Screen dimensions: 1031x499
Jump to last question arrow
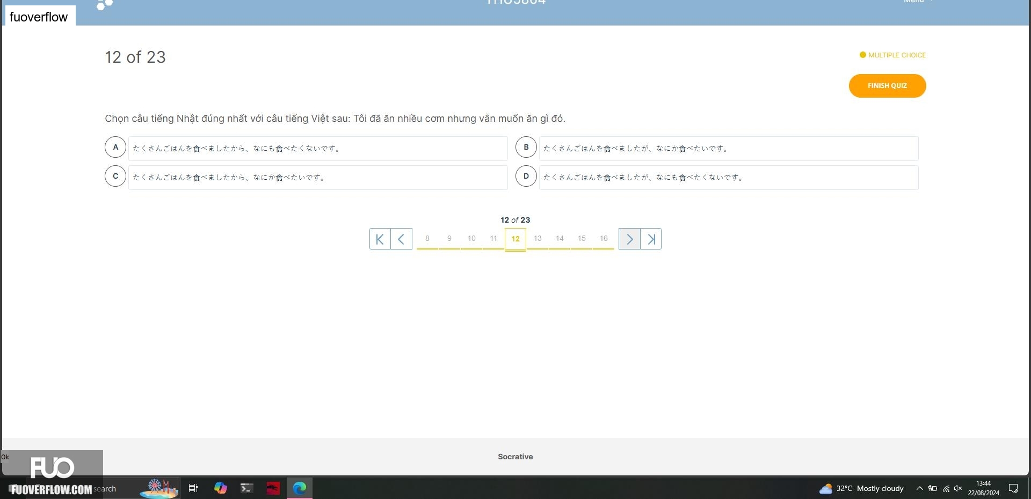click(x=651, y=239)
